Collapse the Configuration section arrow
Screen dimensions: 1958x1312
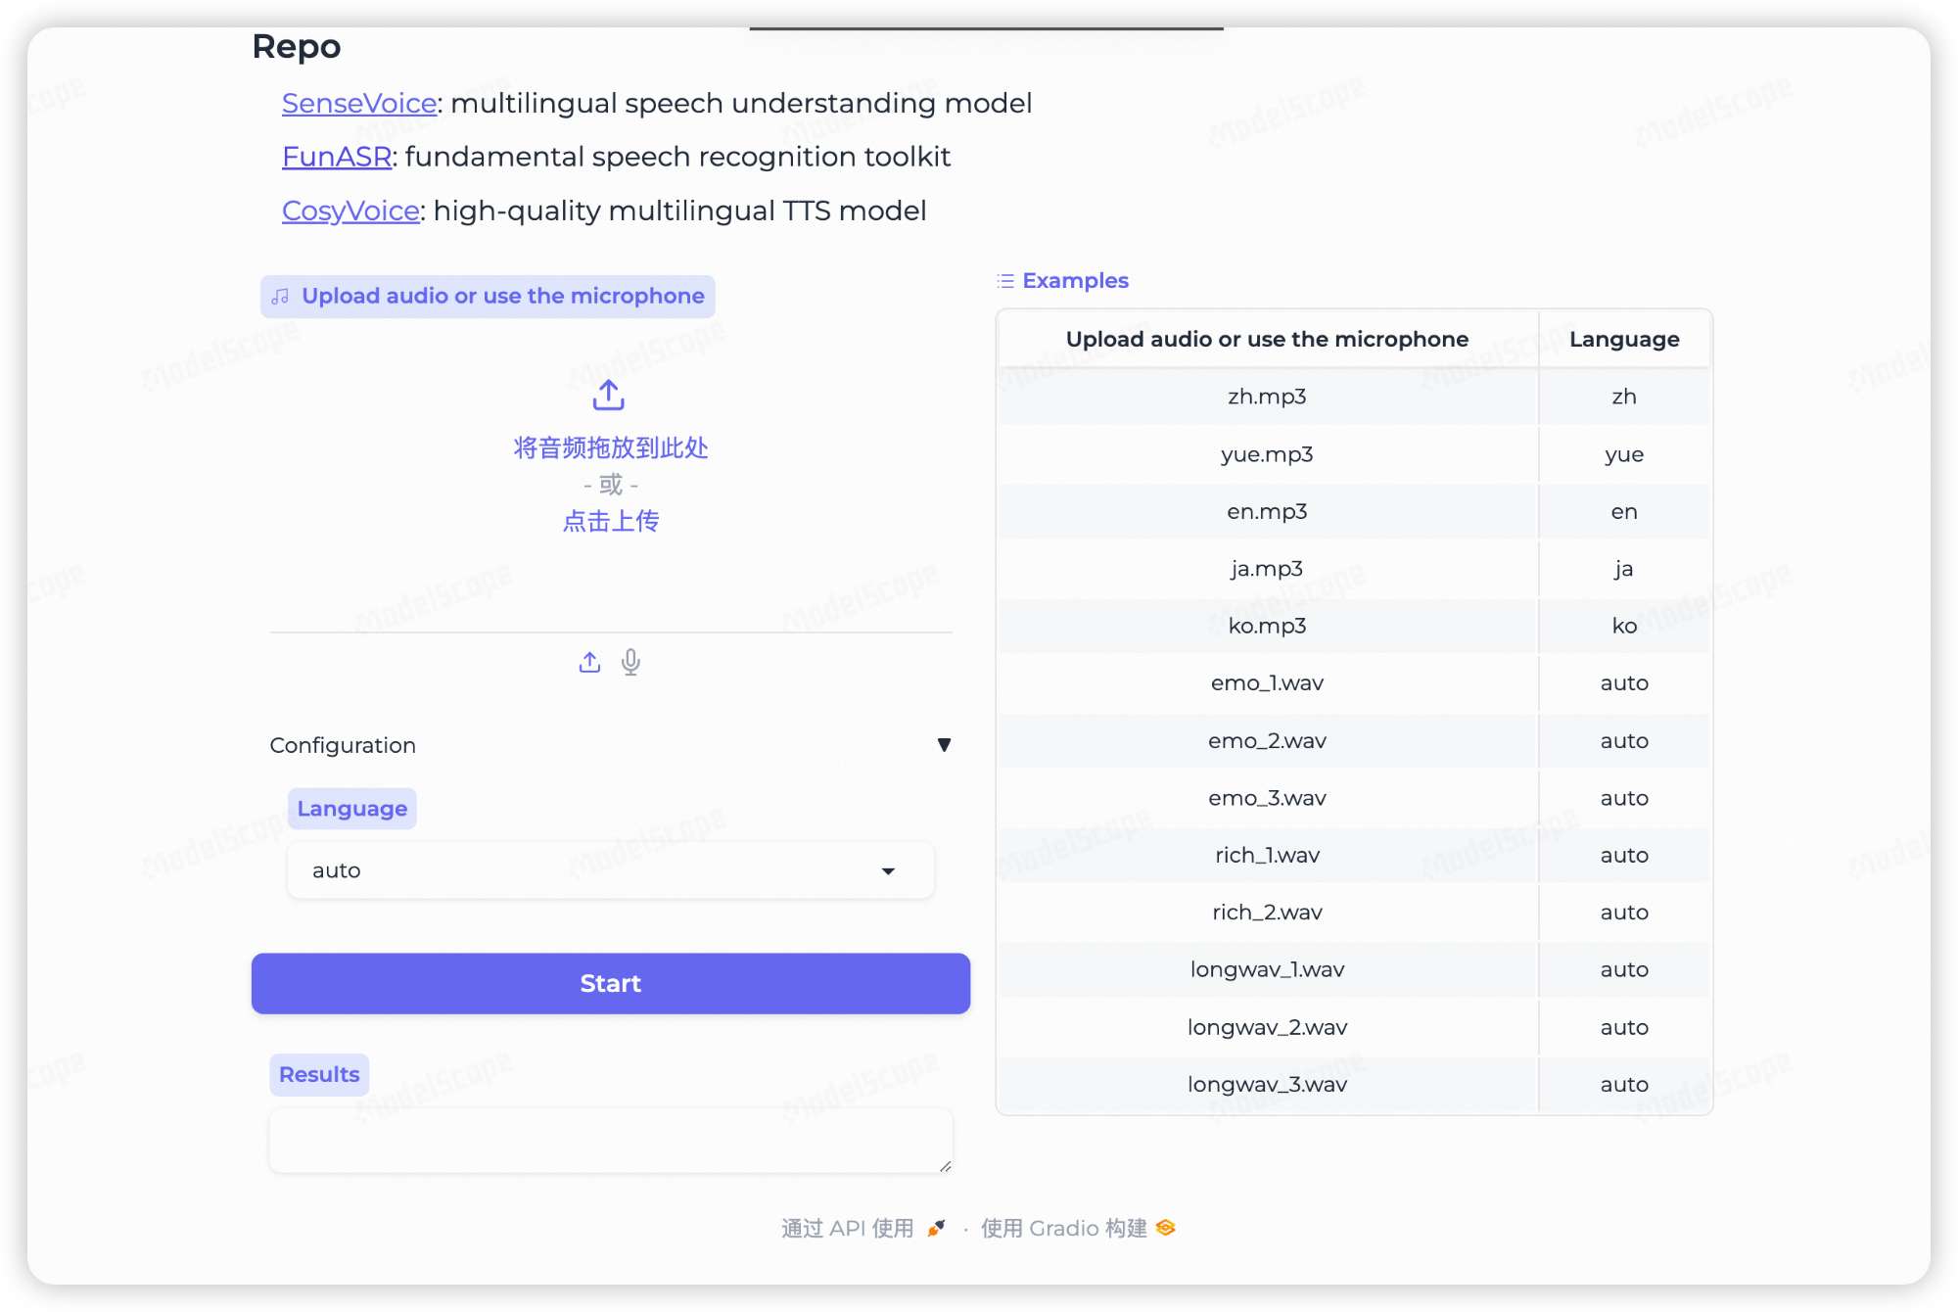pos(944,745)
